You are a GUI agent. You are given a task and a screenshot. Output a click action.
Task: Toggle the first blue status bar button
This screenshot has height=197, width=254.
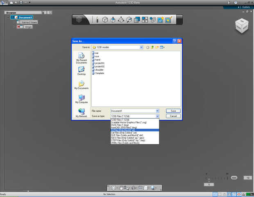click(215, 194)
